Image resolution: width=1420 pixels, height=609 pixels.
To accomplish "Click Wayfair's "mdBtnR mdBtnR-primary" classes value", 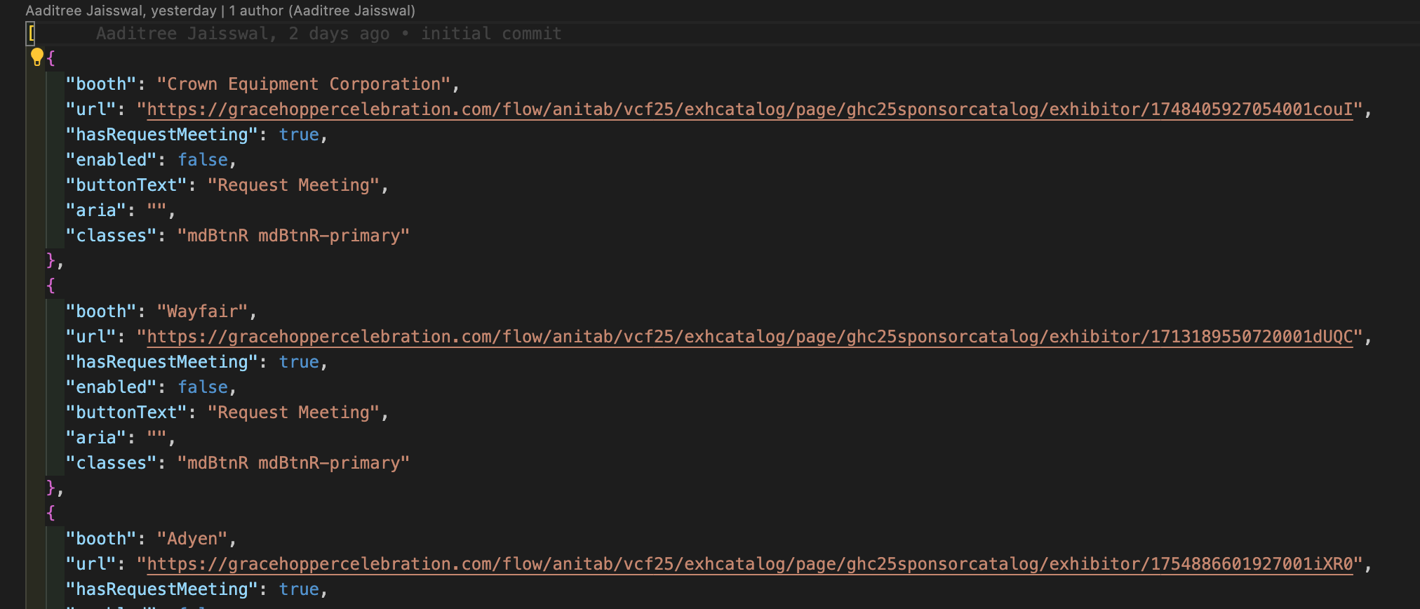I will tap(293, 463).
